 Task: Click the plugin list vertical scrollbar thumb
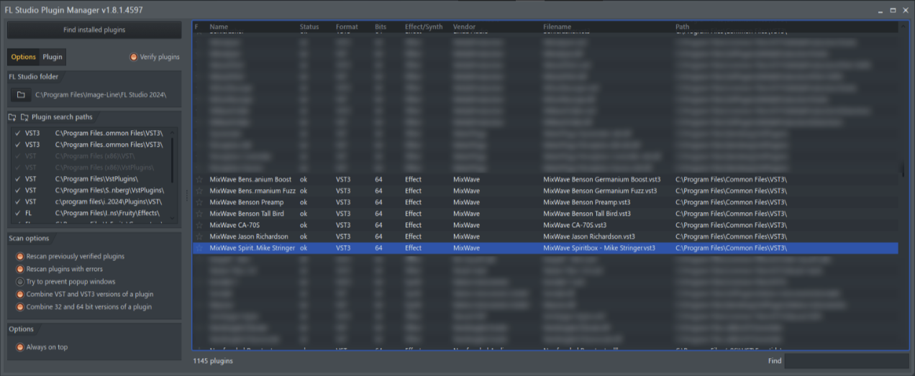coord(903,170)
